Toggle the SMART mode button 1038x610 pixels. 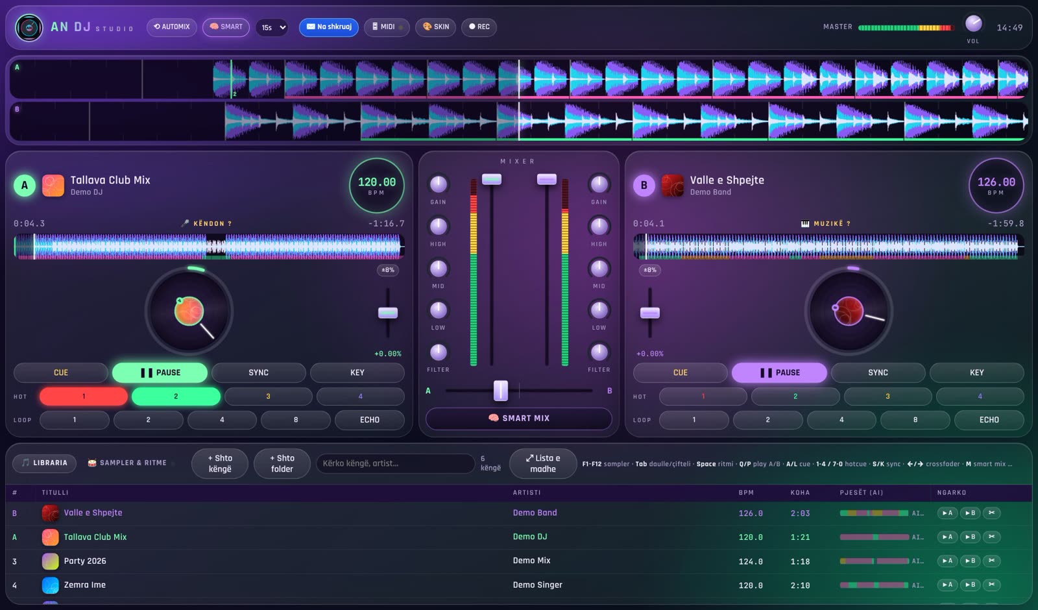coord(226,27)
